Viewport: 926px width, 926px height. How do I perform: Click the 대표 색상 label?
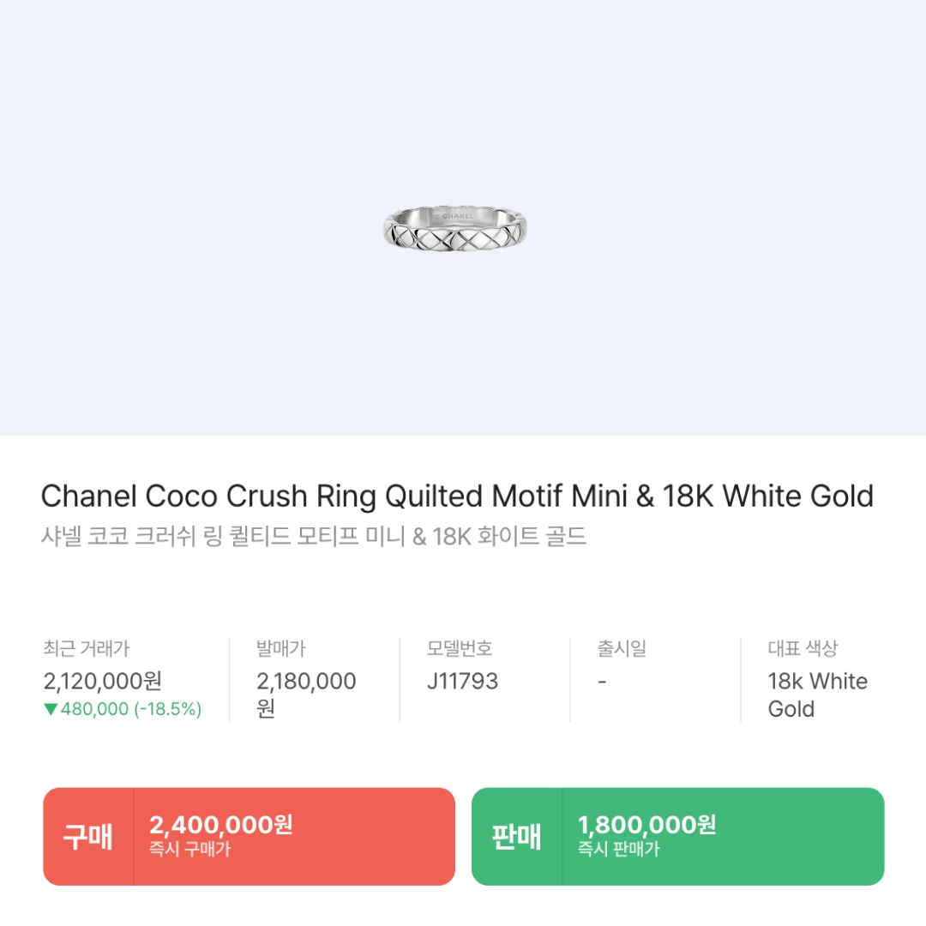click(x=803, y=649)
